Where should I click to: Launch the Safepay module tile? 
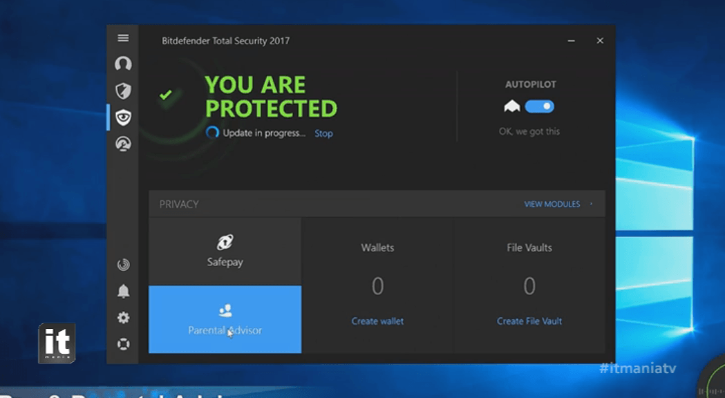[x=225, y=252]
